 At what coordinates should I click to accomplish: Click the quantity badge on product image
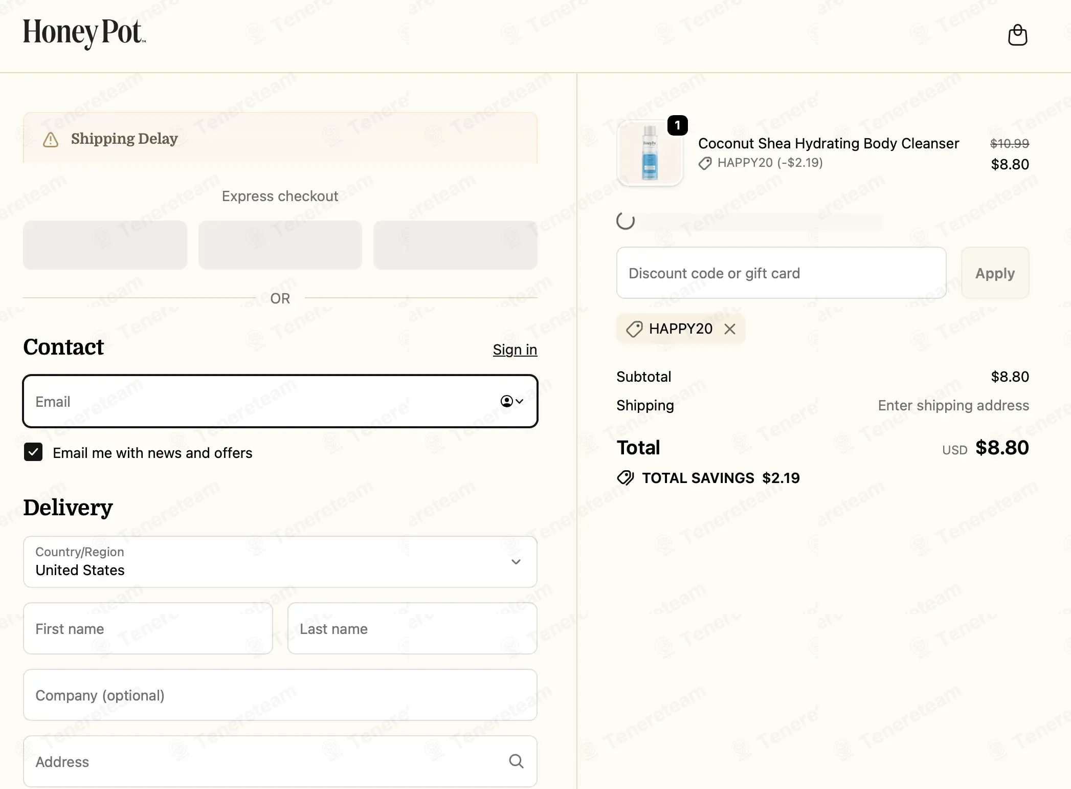coord(678,125)
